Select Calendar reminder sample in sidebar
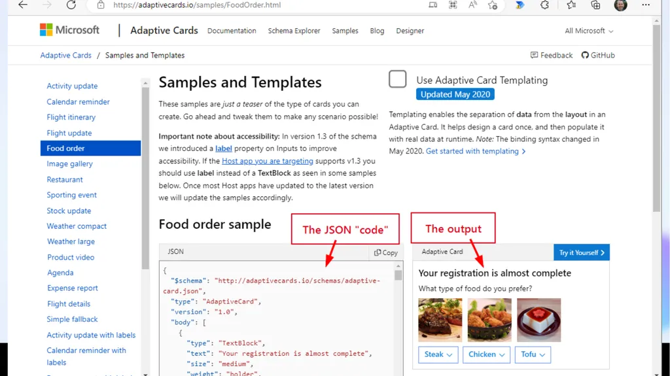670x376 pixels. click(x=79, y=102)
